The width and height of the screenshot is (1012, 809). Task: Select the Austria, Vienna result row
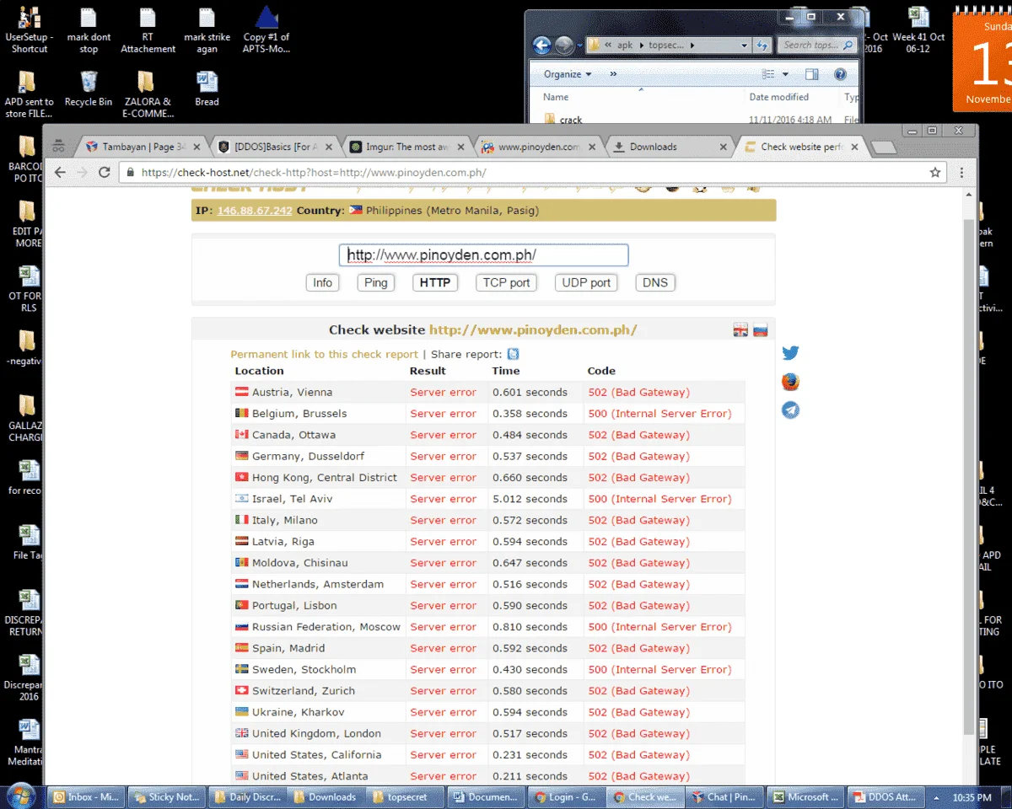click(488, 392)
